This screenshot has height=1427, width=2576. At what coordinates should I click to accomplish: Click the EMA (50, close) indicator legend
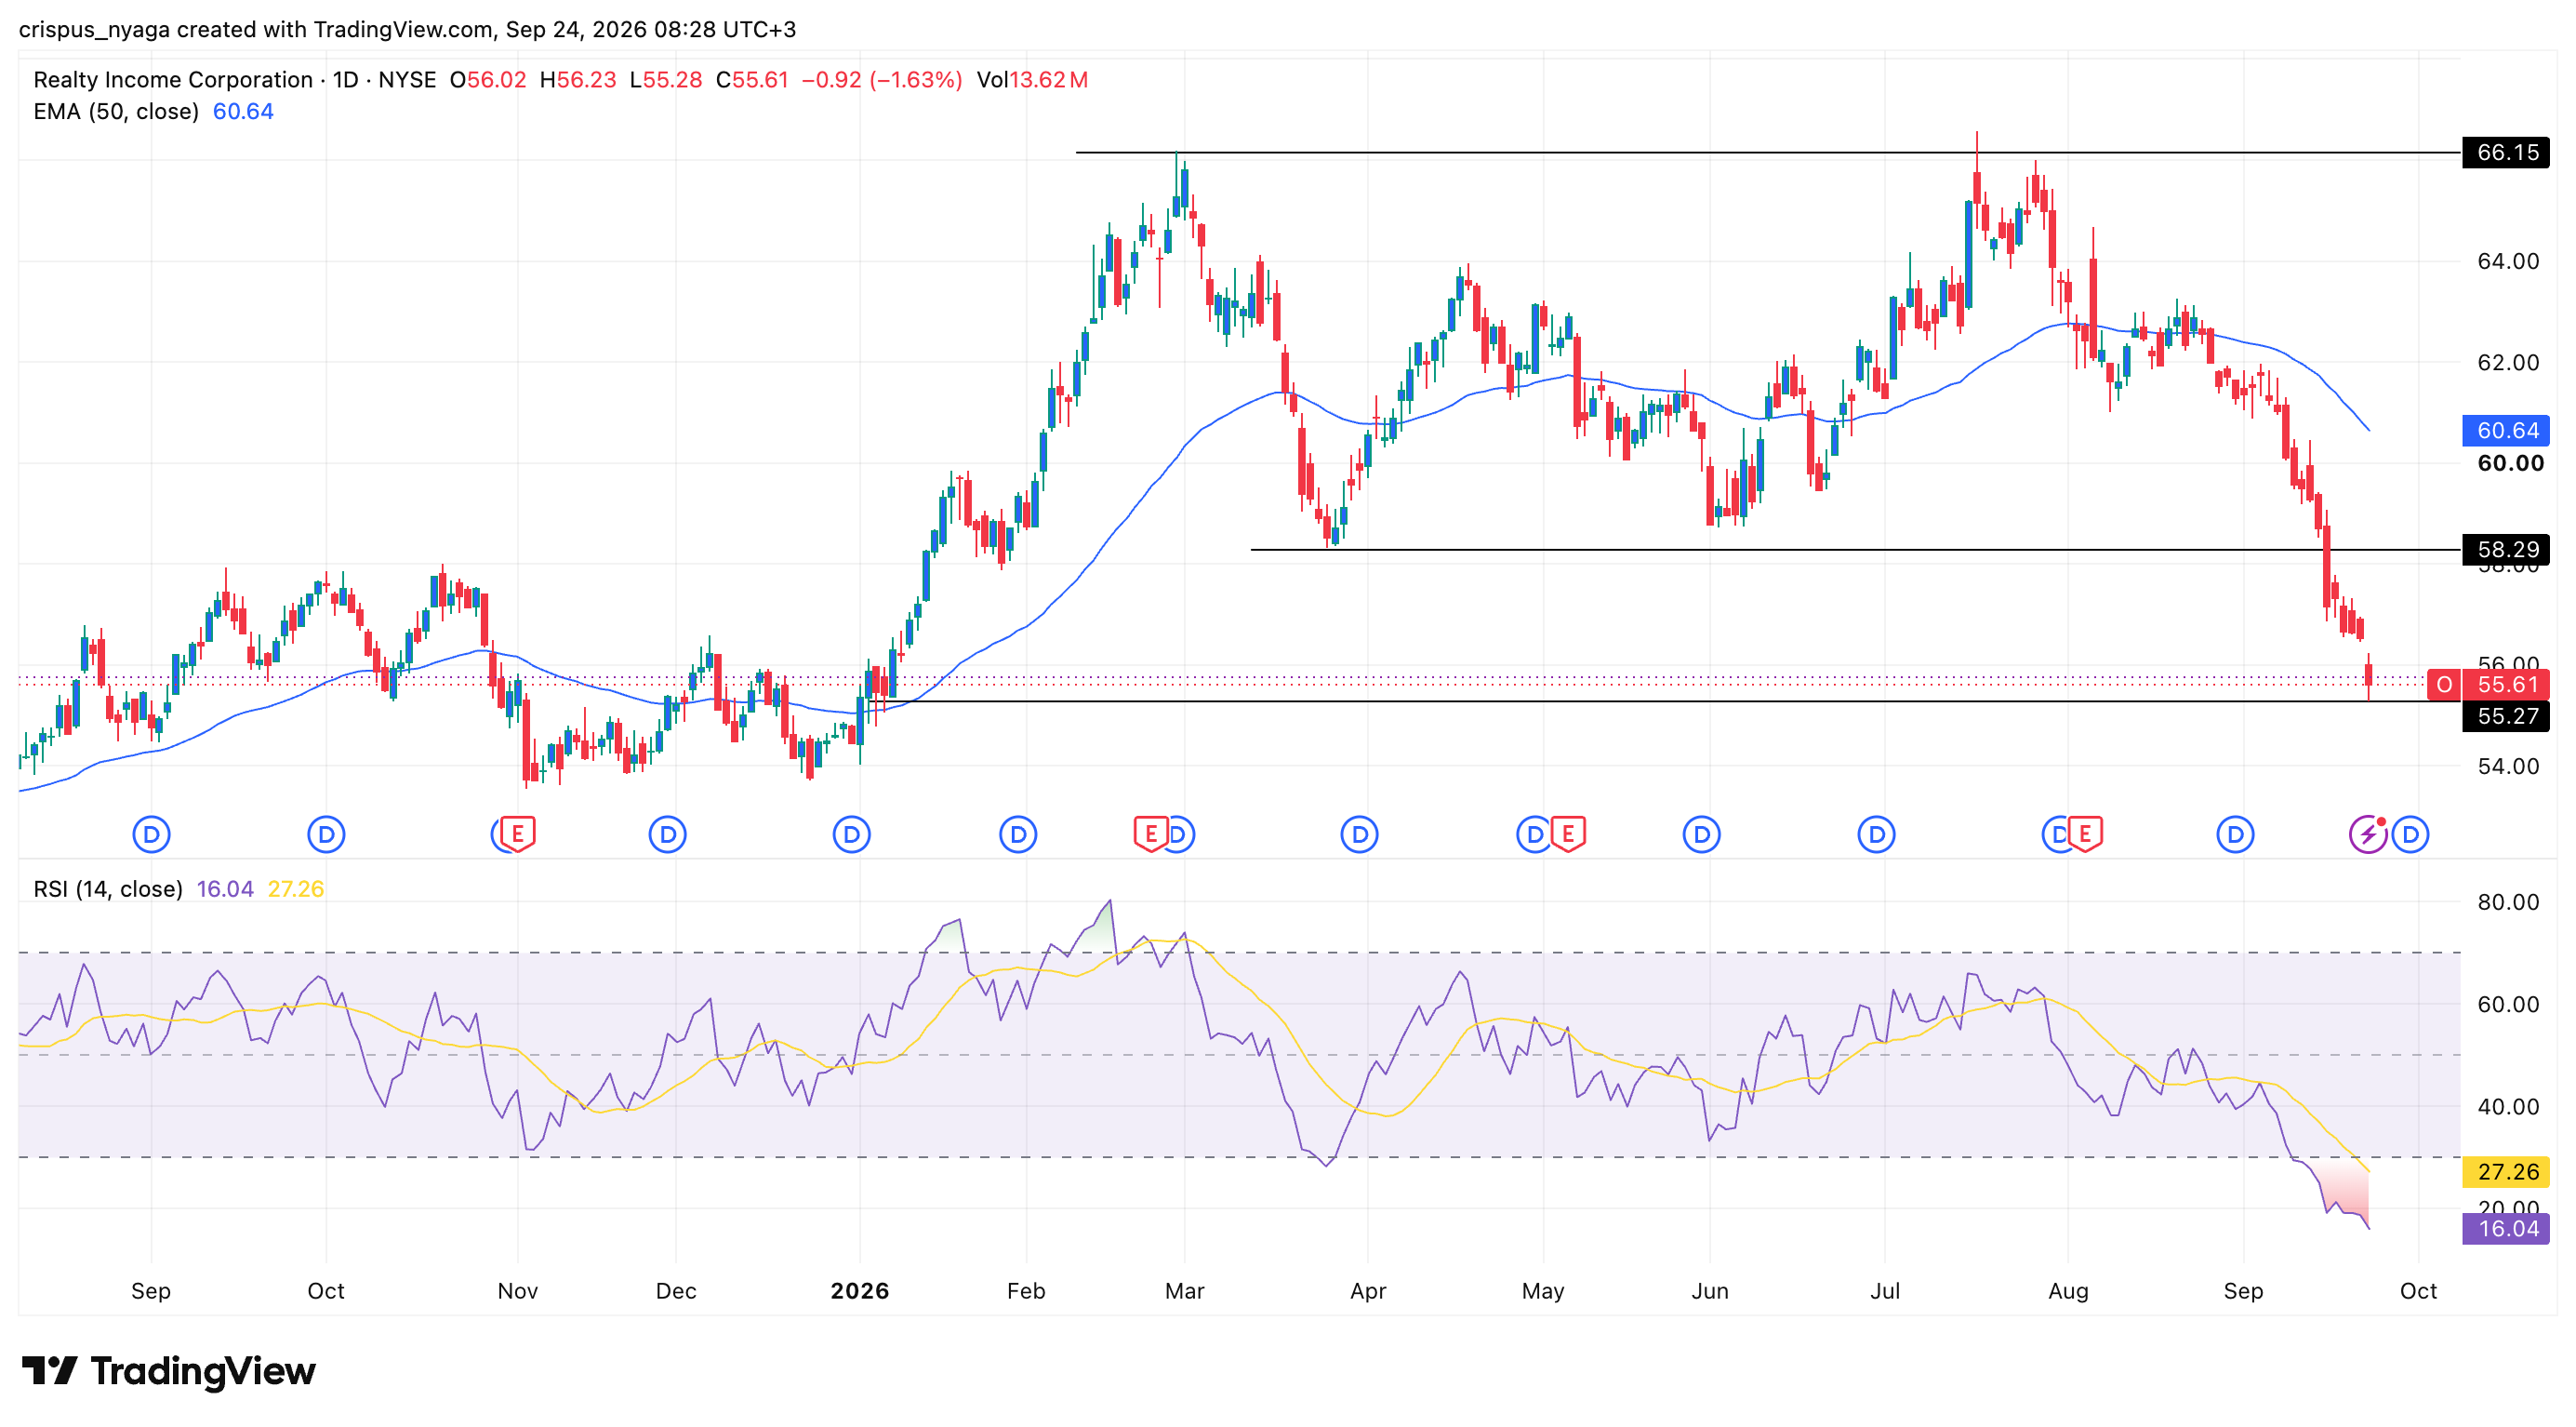(116, 112)
